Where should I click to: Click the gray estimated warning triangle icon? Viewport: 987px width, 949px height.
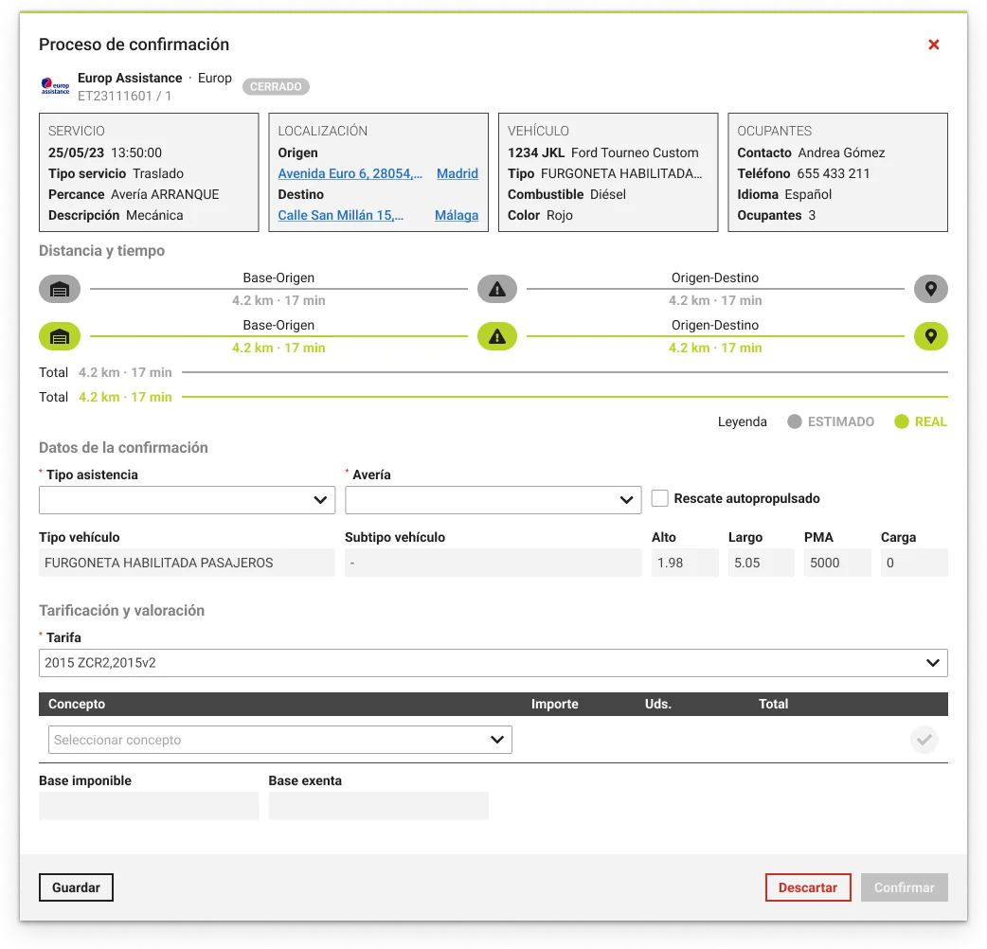tap(497, 289)
